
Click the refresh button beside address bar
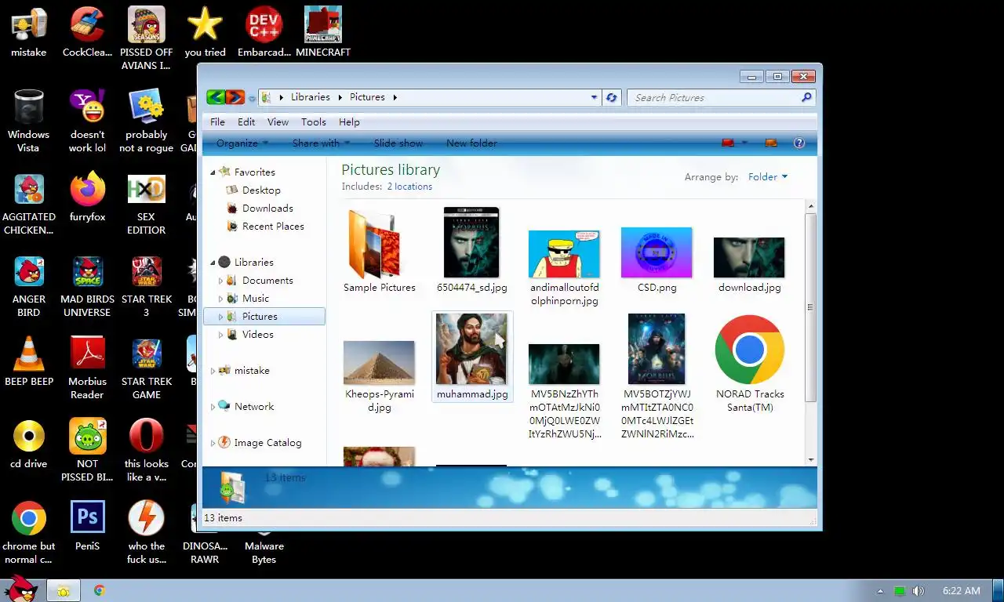612,97
